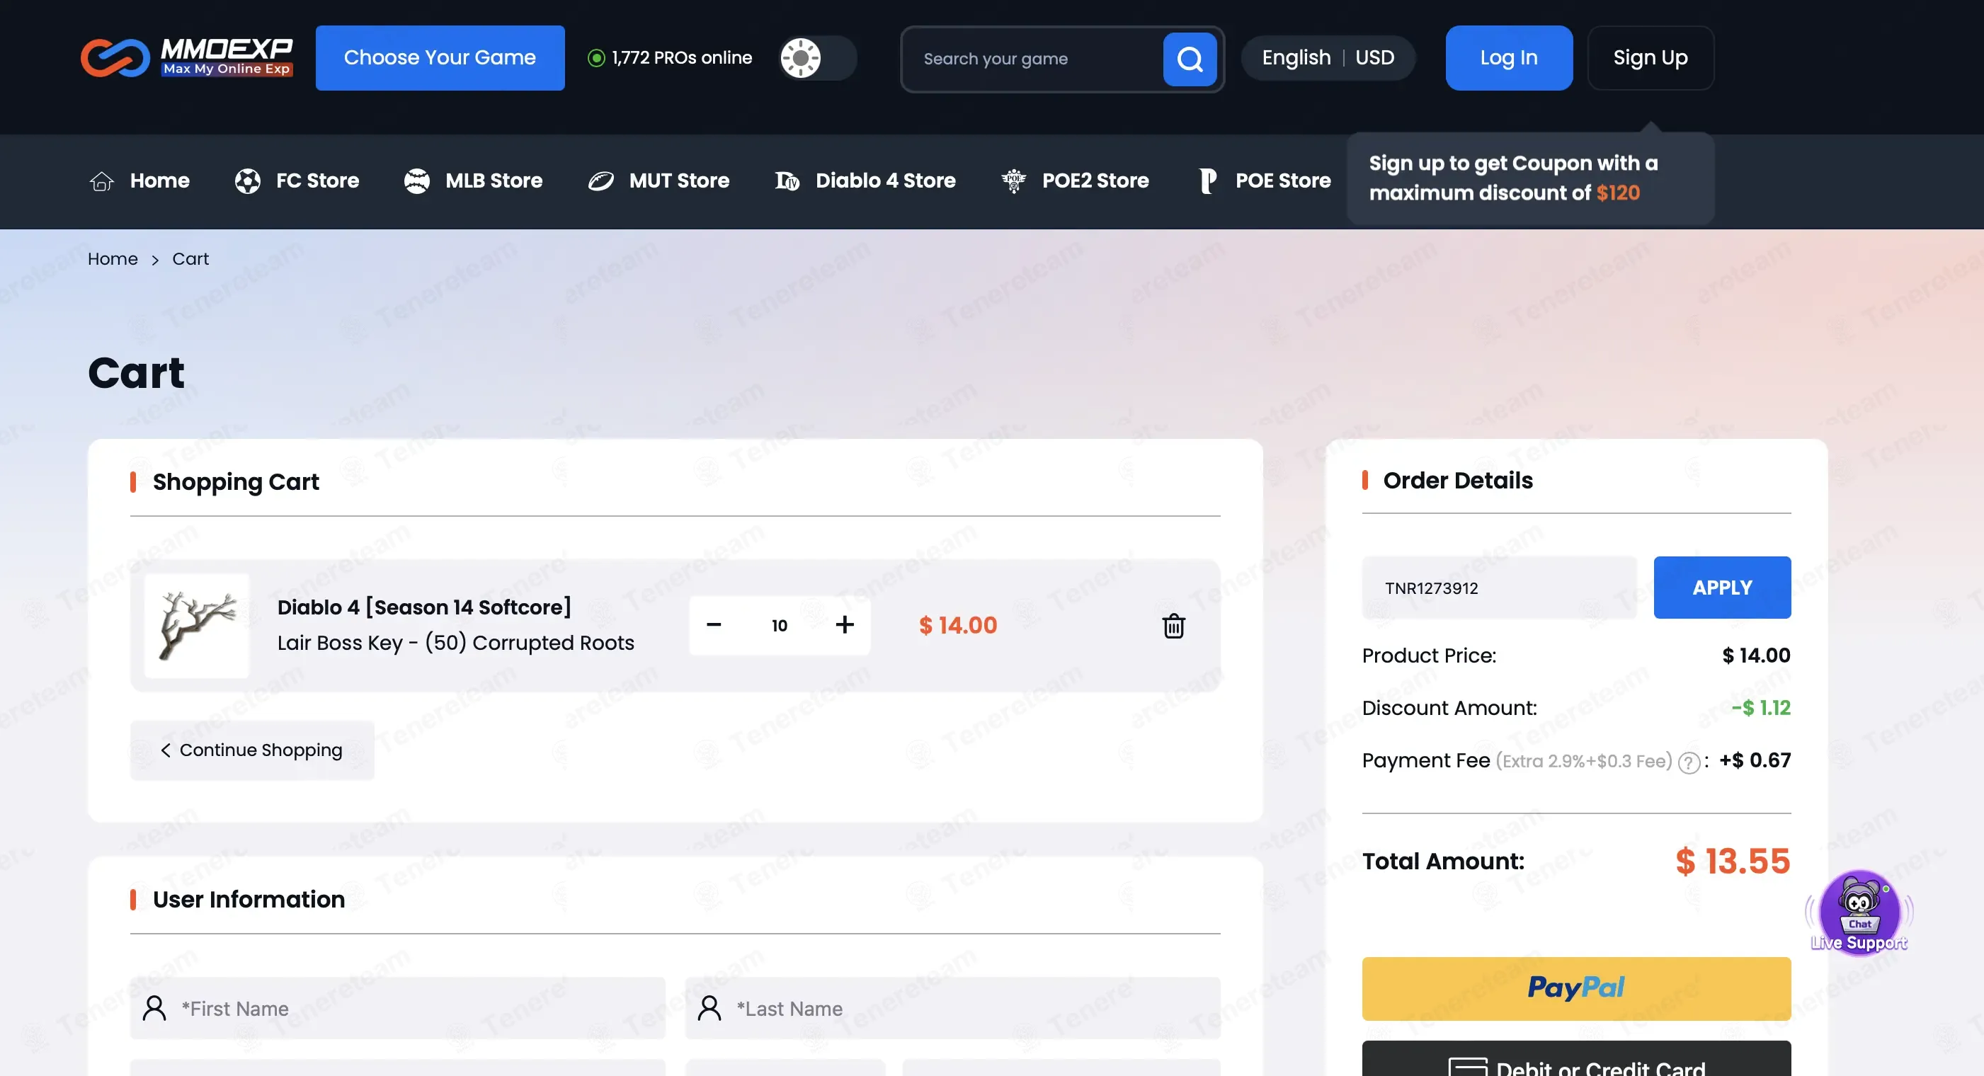Click the FC Store soccer ball icon

click(x=247, y=181)
